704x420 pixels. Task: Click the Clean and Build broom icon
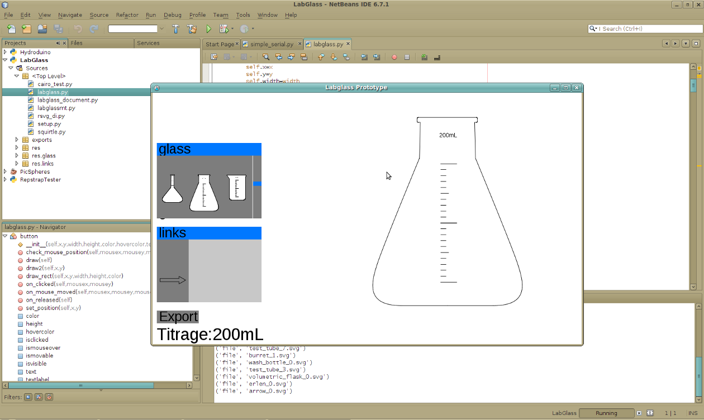pyautogui.click(x=192, y=28)
